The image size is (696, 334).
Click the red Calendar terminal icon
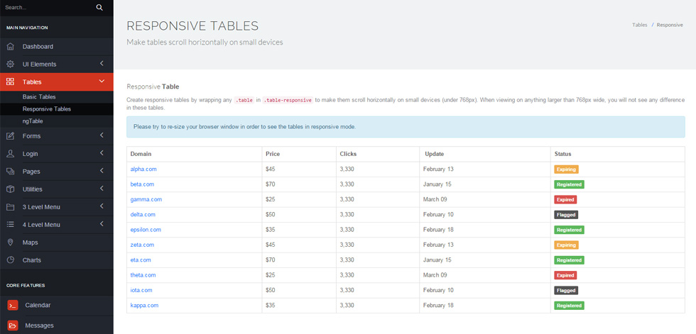click(x=13, y=305)
